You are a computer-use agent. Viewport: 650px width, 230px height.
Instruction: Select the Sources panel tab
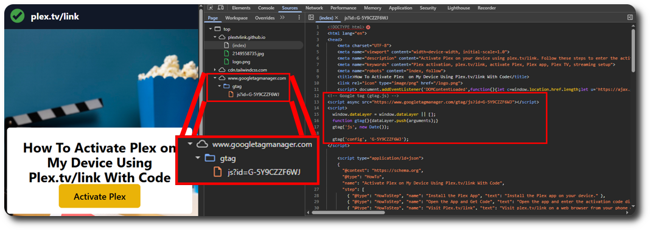click(290, 8)
